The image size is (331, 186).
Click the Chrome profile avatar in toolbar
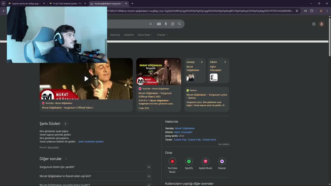(321, 11)
